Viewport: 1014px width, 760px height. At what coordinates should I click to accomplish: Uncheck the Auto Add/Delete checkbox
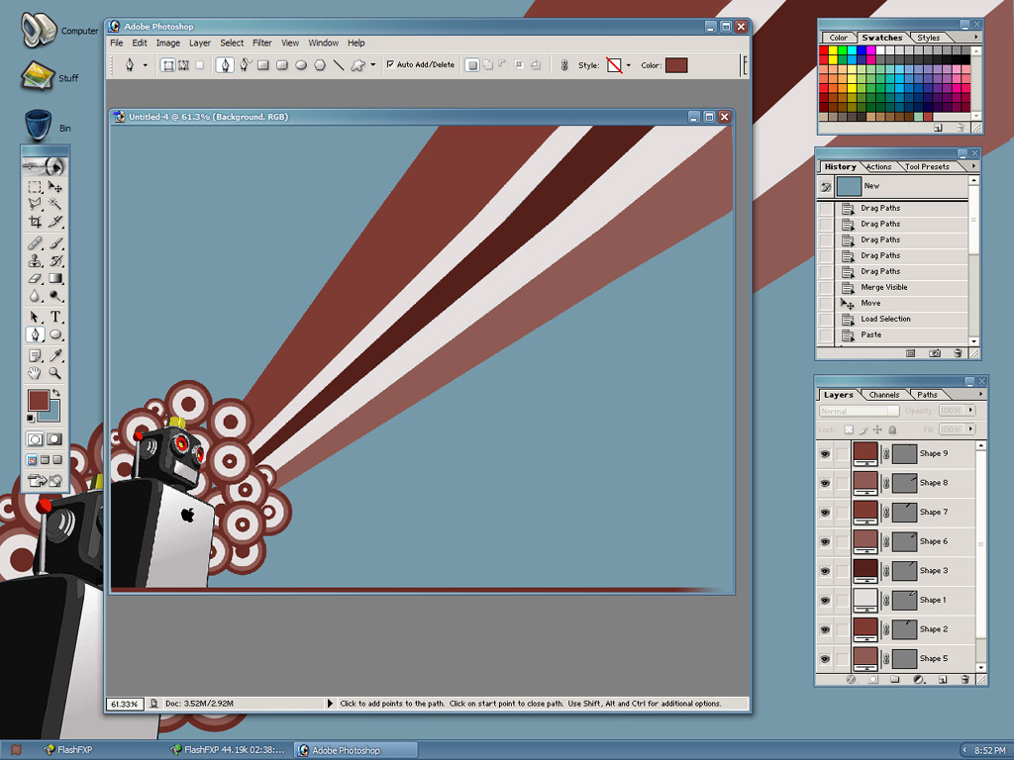pyautogui.click(x=390, y=65)
